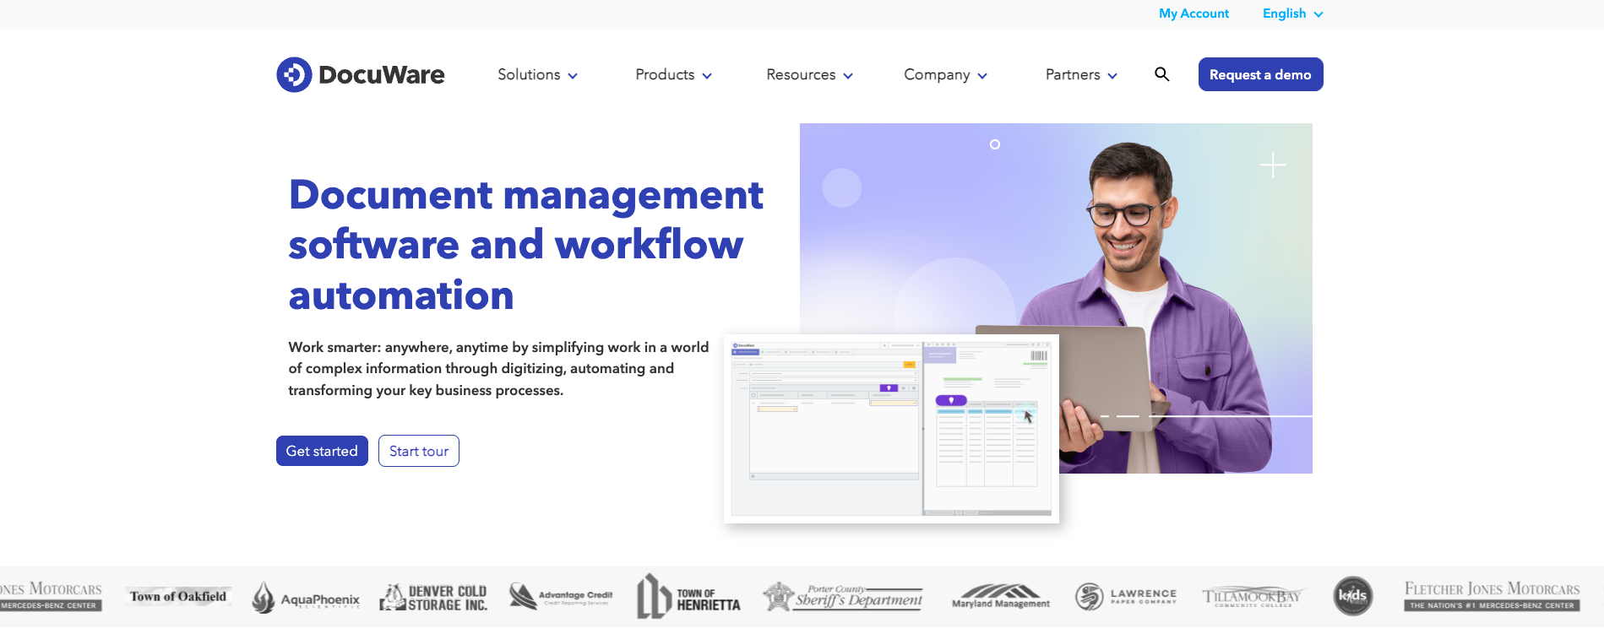Screen dimensions: 1604x634
Task: Click the Denver Cold Storage logo
Action: coord(433,598)
